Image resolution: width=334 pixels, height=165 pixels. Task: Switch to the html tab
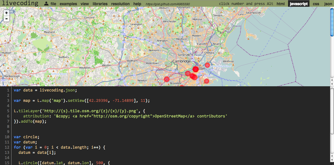[x=281, y=4]
